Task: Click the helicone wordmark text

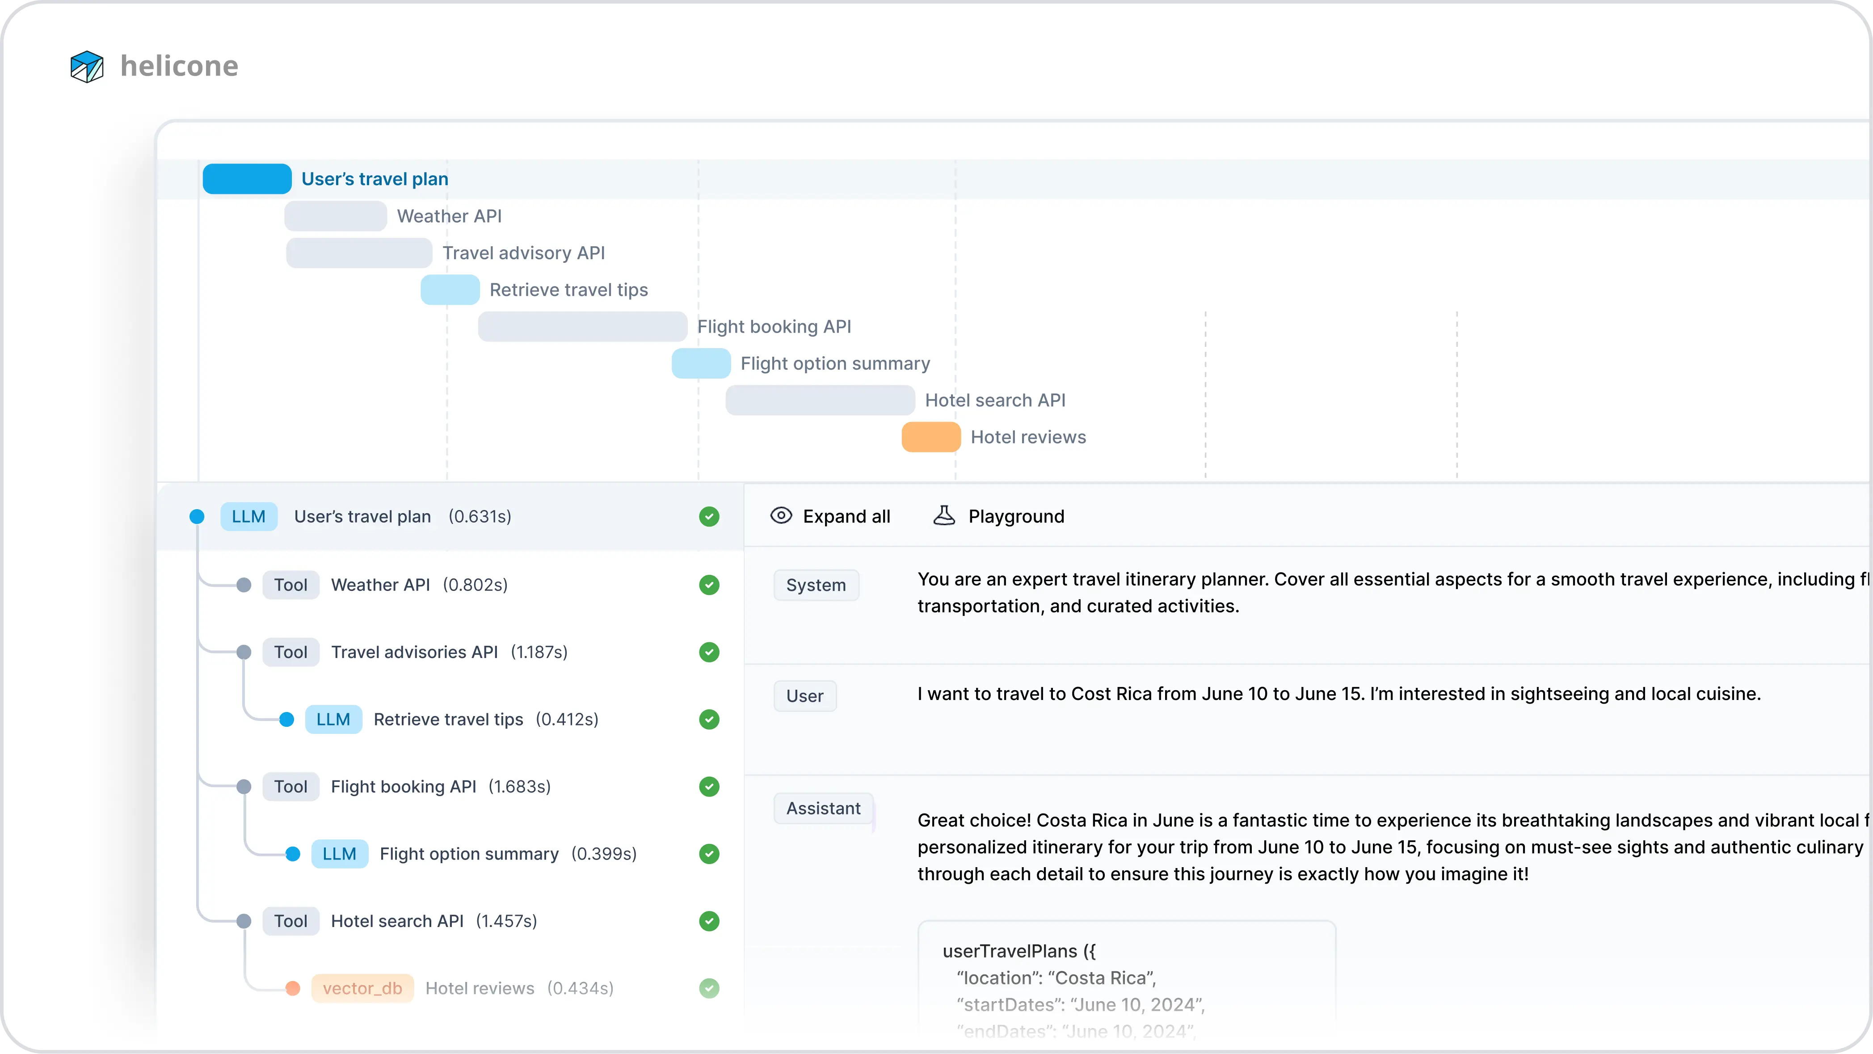Action: 179,66
